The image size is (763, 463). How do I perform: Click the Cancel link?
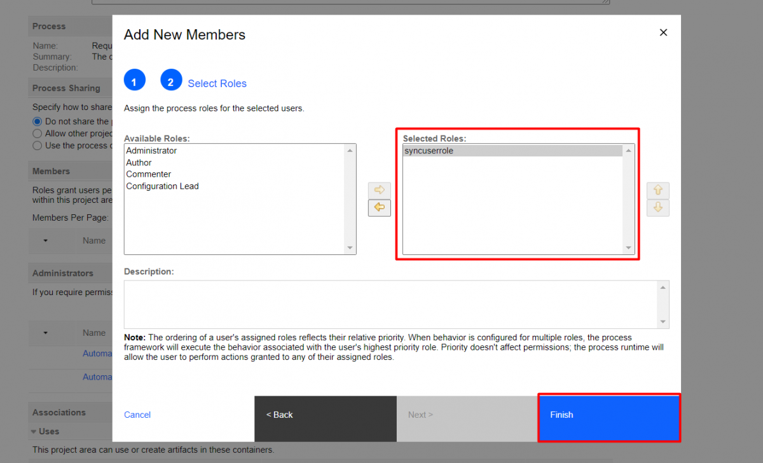[137, 415]
